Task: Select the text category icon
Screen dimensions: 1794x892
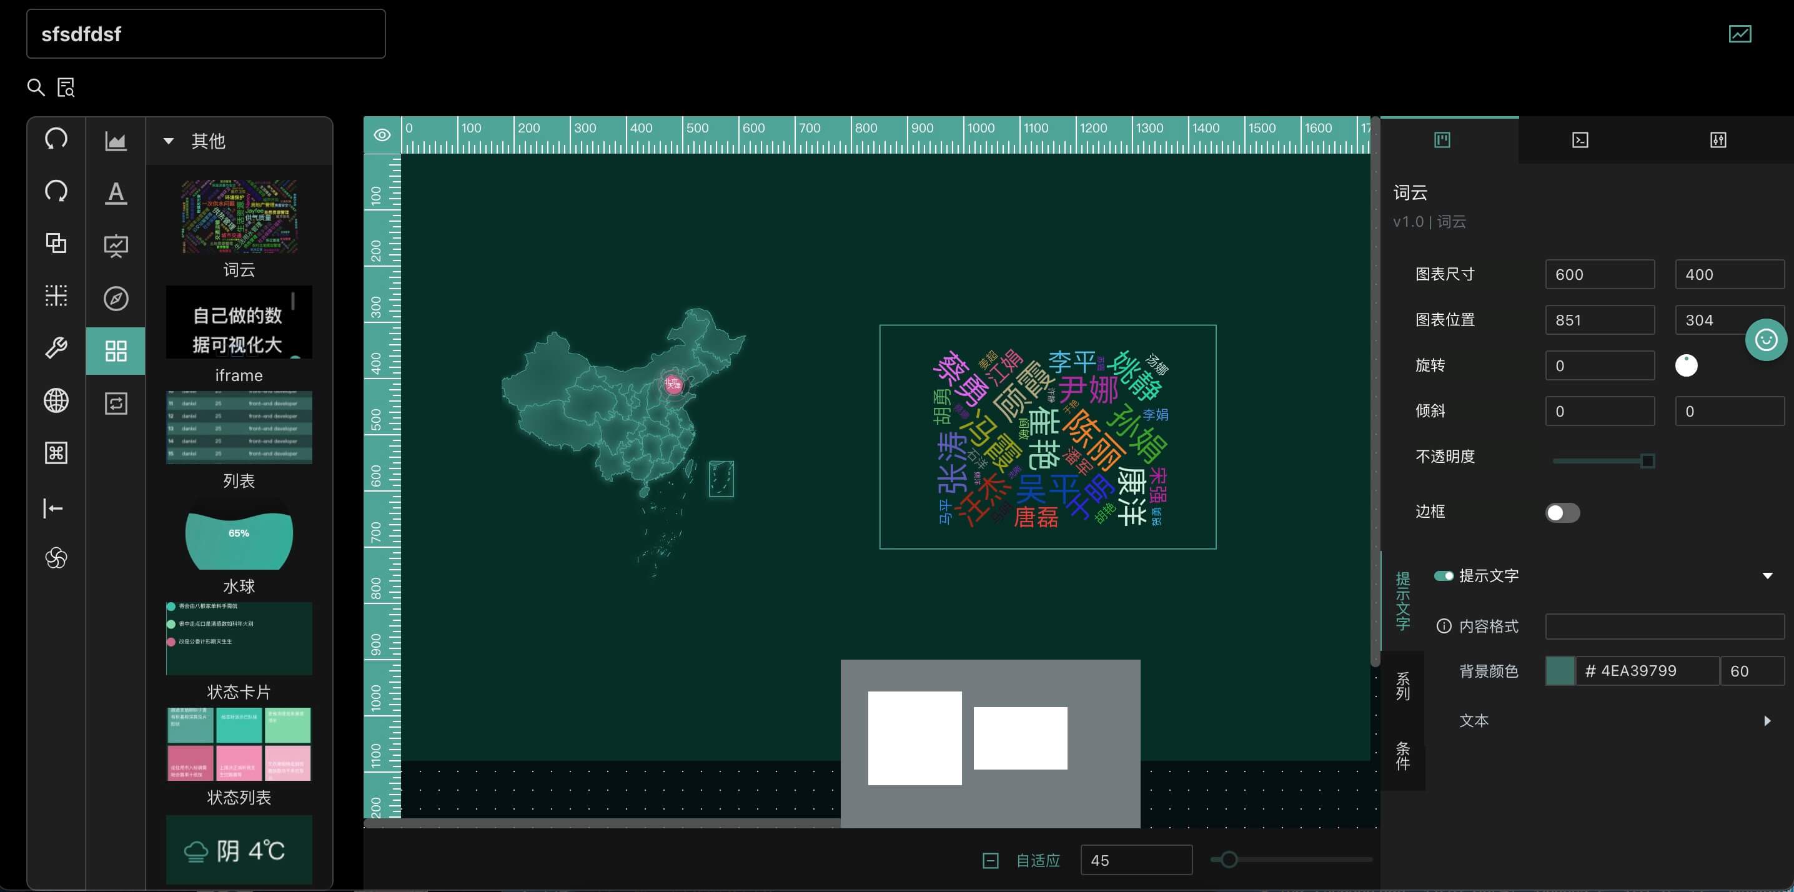Action: (x=116, y=193)
